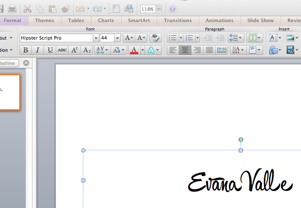301x208 pixels.
Task: Click the green rotation handle
Action: click(241, 140)
